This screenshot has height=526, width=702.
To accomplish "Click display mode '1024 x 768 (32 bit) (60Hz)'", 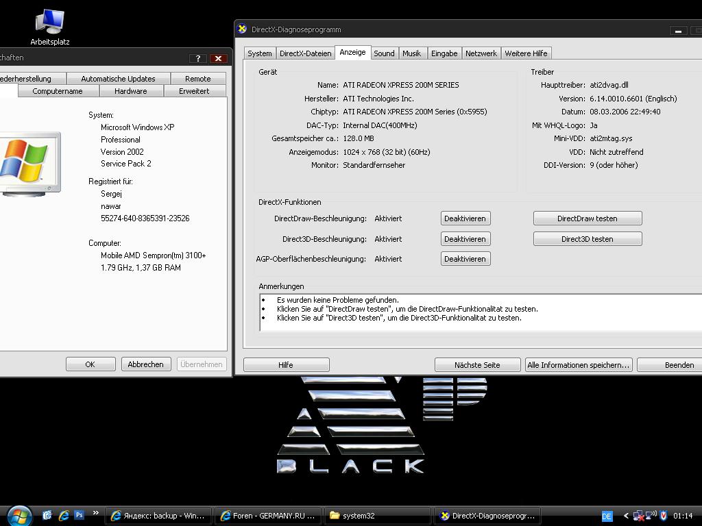I will (387, 152).
